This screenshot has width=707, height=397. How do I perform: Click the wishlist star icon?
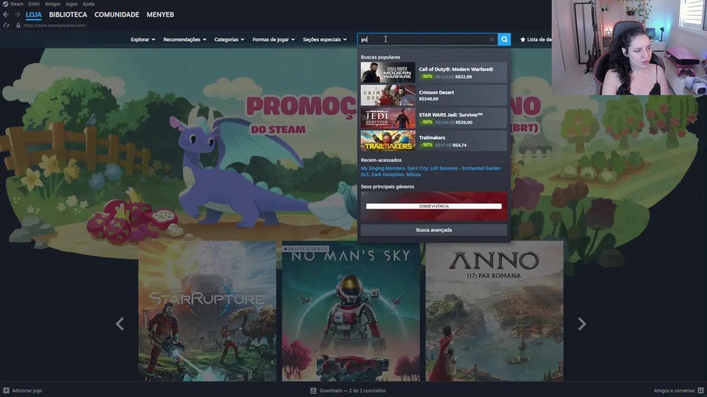click(523, 40)
